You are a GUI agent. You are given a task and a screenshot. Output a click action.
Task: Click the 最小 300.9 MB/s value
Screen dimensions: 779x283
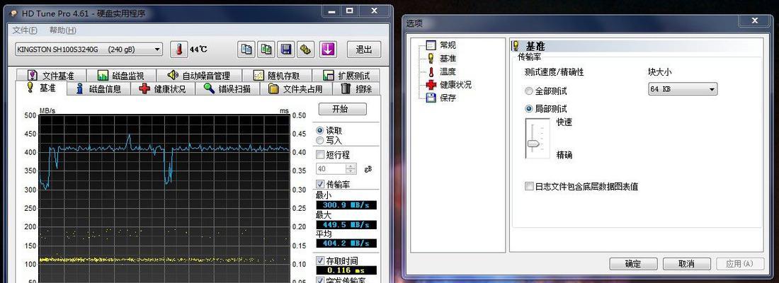click(346, 205)
